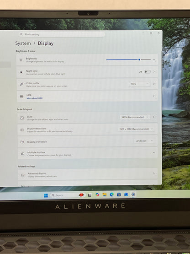
Task: Maximize the Settings window
Action: pos(151,33)
